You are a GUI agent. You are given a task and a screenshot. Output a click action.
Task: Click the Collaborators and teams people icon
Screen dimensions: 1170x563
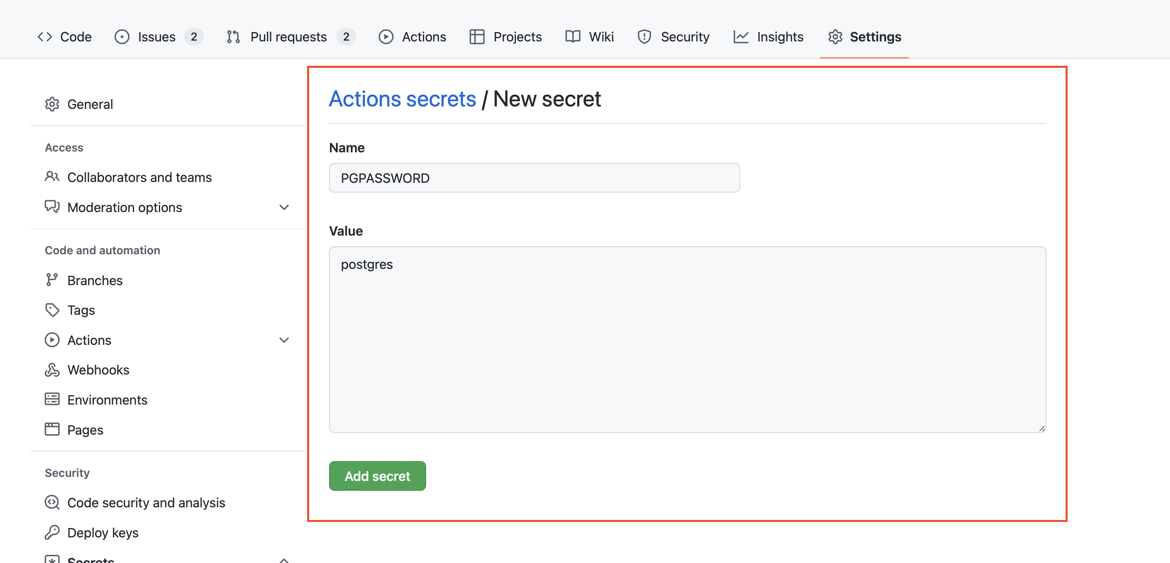tap(52, 177)
